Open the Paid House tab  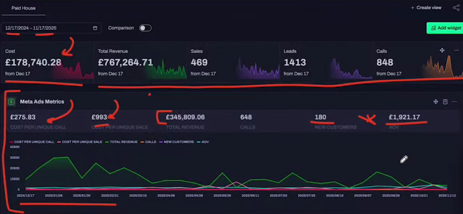coord(23,8)
